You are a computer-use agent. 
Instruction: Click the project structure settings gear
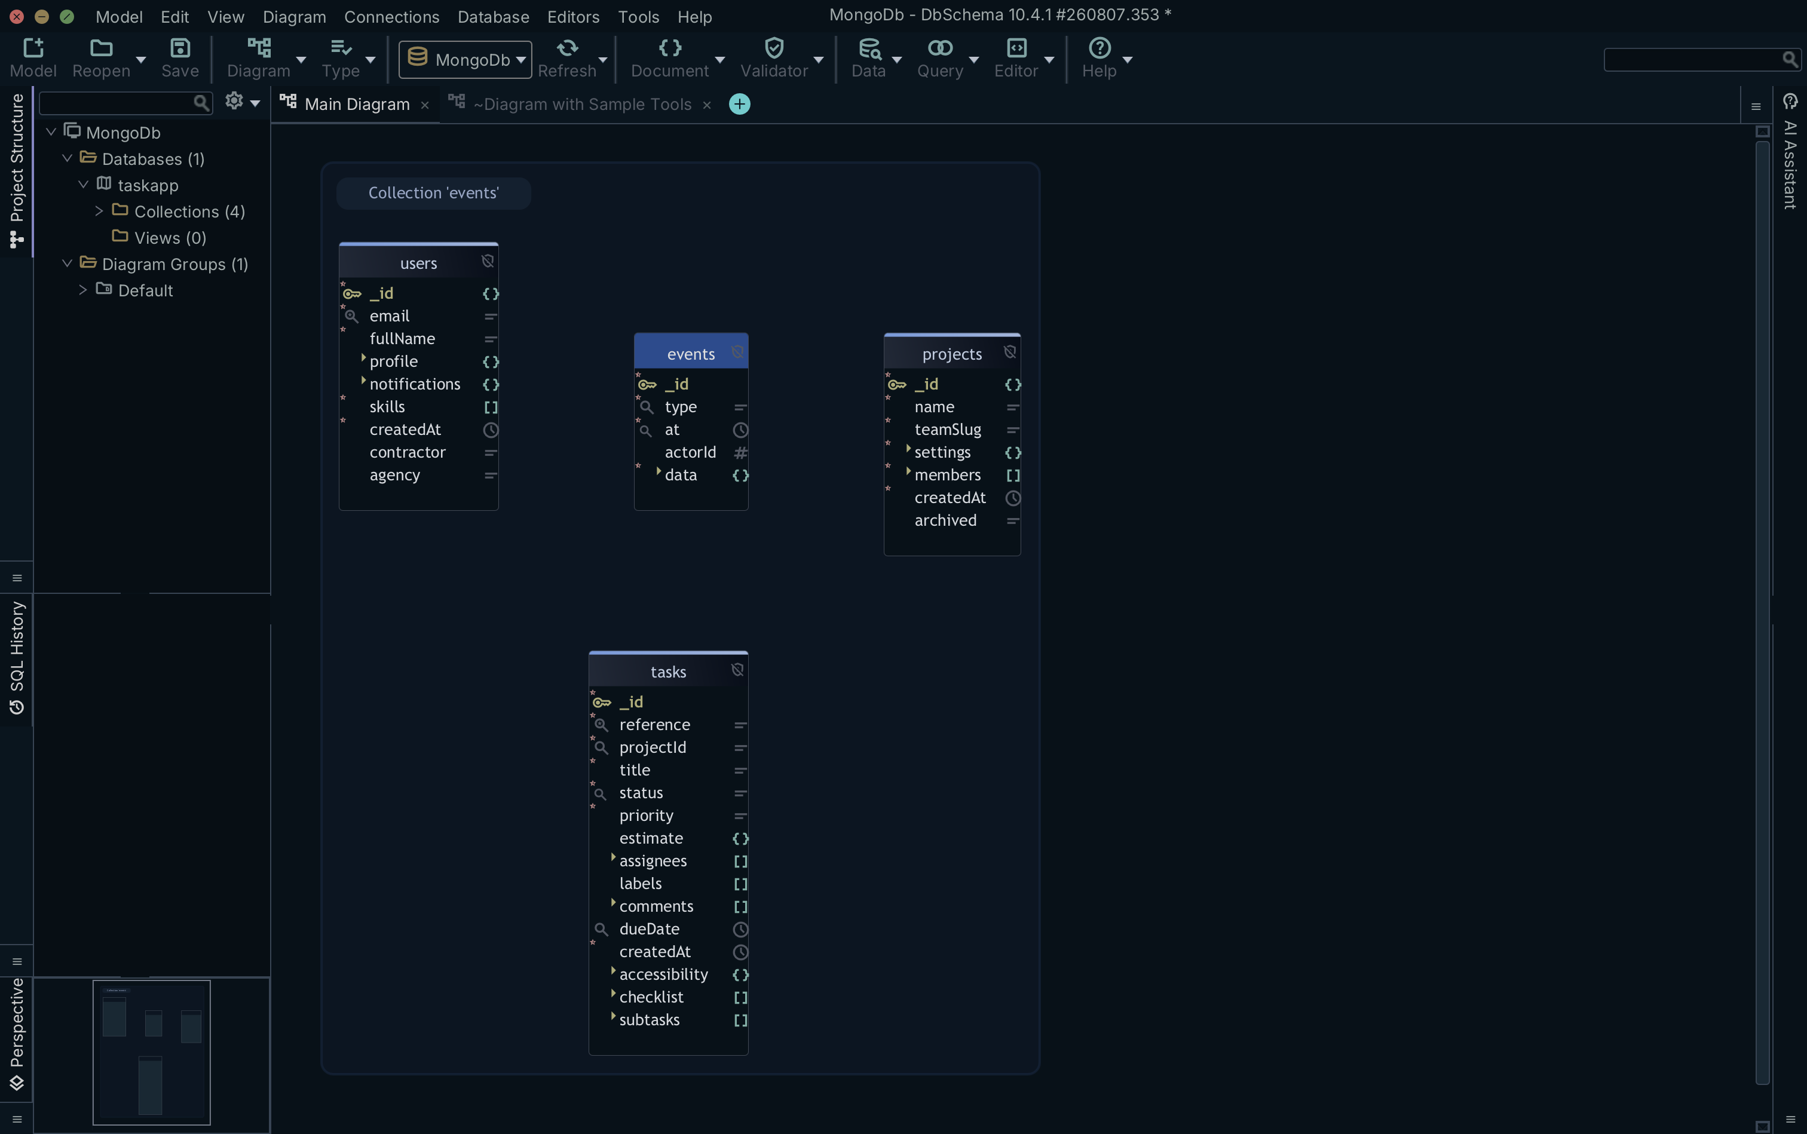[x=234, y=100]
